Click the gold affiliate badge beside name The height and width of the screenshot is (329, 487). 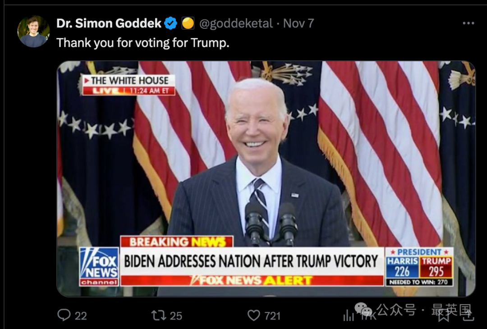coord(188,23)
